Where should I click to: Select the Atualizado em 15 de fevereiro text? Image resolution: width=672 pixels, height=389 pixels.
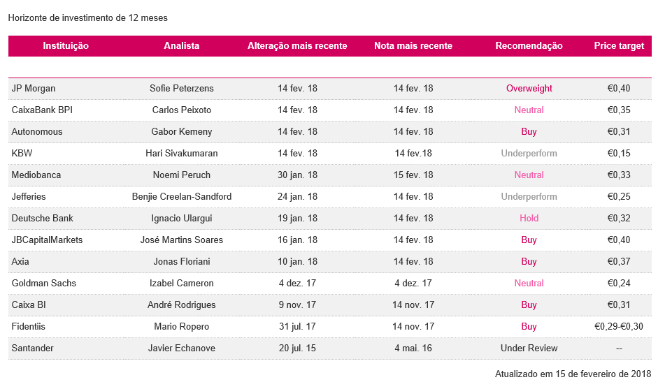(573, 374)
